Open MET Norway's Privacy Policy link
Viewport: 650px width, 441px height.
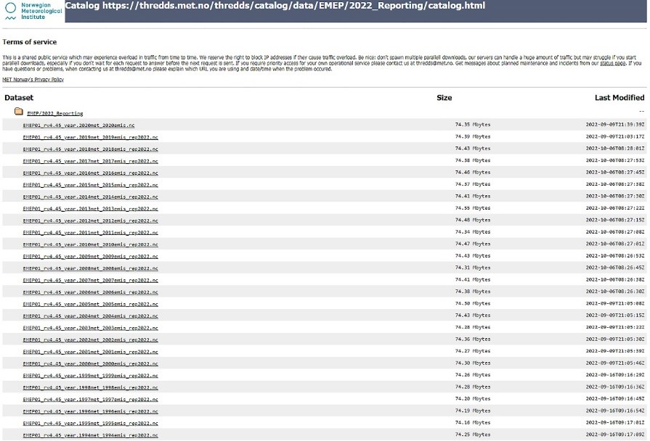tap(33, 79)
